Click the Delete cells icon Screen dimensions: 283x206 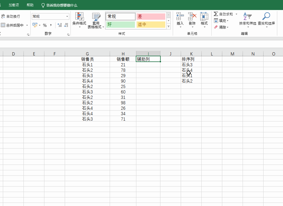point(192,16)
